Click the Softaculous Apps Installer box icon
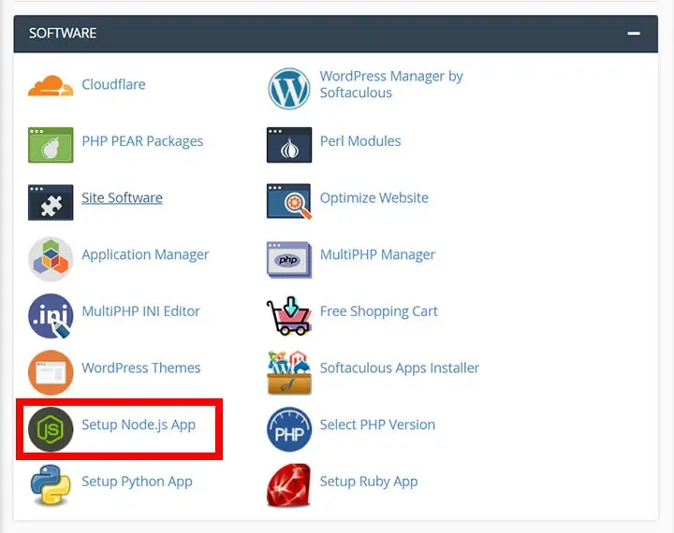674x533 pixels. 289,372
